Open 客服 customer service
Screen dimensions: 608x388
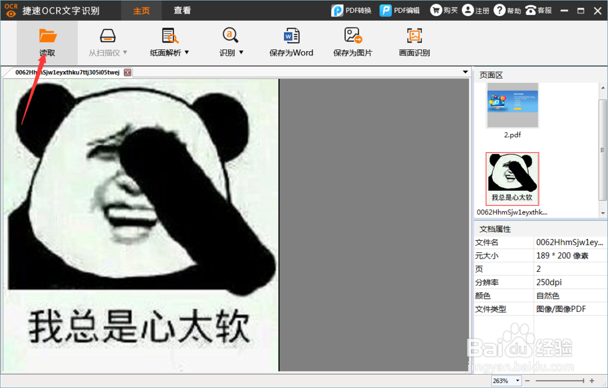(539, 10)
